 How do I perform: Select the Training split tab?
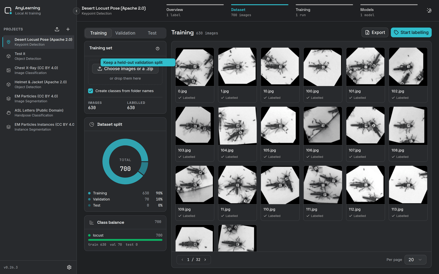tap(99, 33)
